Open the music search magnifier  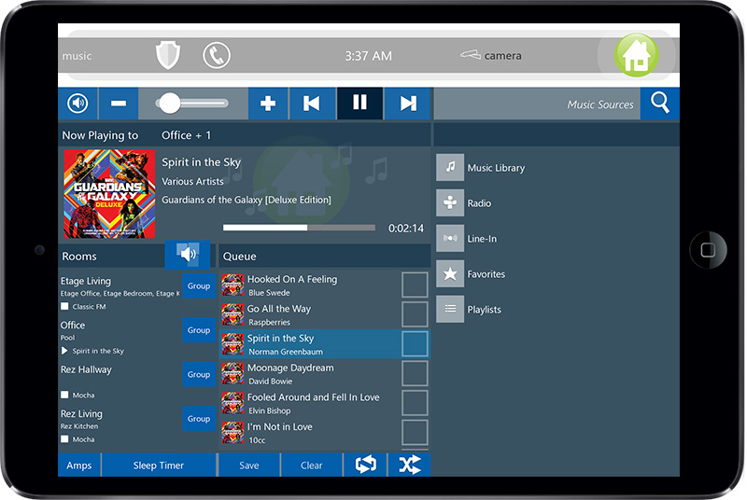[x=660, y=104]
